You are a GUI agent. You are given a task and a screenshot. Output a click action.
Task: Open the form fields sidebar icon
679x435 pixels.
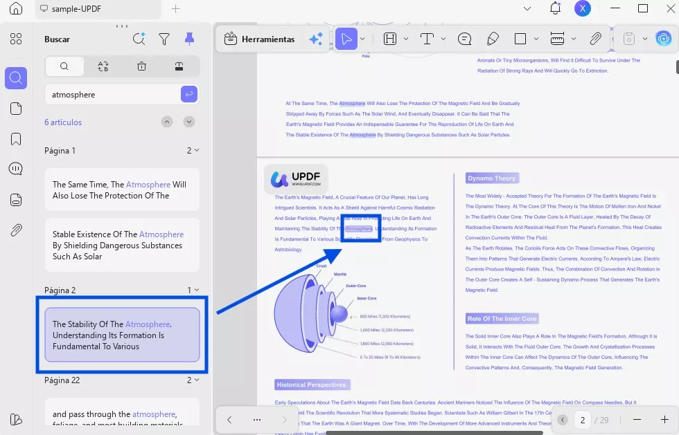tap(15, 200)
